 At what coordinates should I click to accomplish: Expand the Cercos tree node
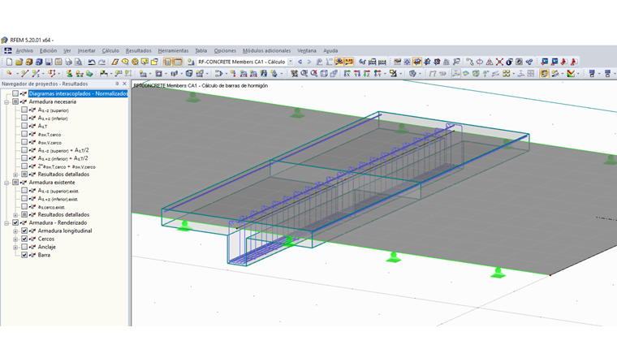click(15, 239)
